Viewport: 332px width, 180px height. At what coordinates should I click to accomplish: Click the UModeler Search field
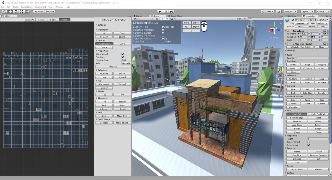[x=313, y=58]
